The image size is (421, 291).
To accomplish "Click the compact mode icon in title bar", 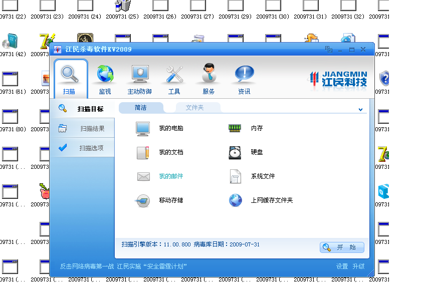I will coord(328,50).
